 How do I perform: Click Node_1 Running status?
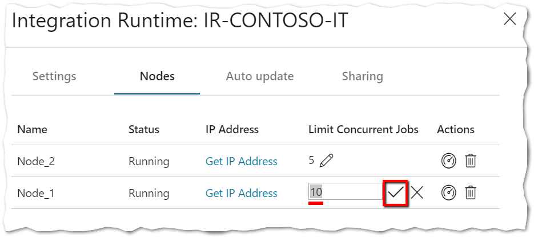point(149,194)
